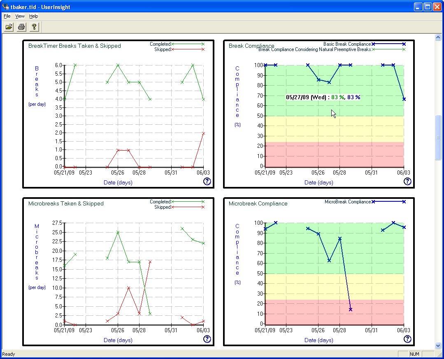Click Date (days) label under Microbreaks Taken chart
This screenshot has width=444, height=359.
click(118, 340)
